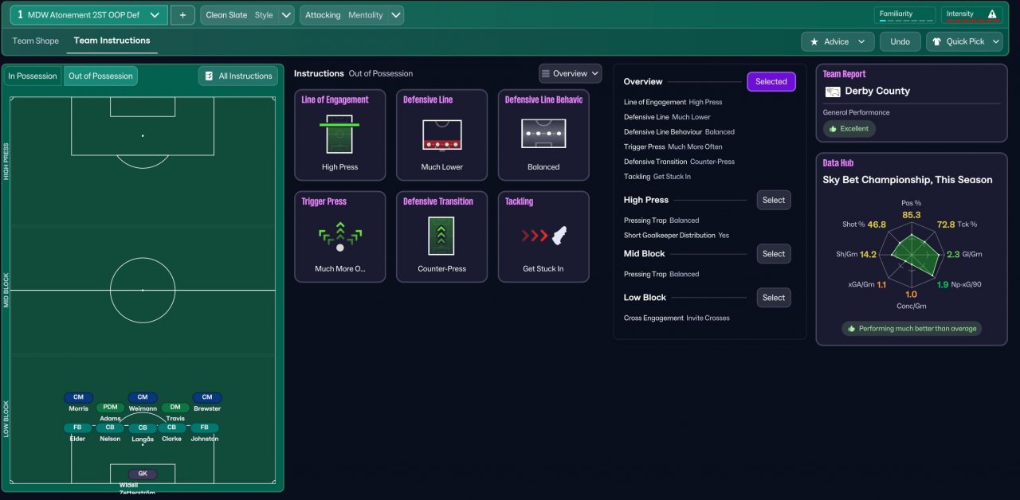This screenshot has width=1020, height=500.
Task: Select Weimann CM marker on the pitch
Action: [143, 397]
